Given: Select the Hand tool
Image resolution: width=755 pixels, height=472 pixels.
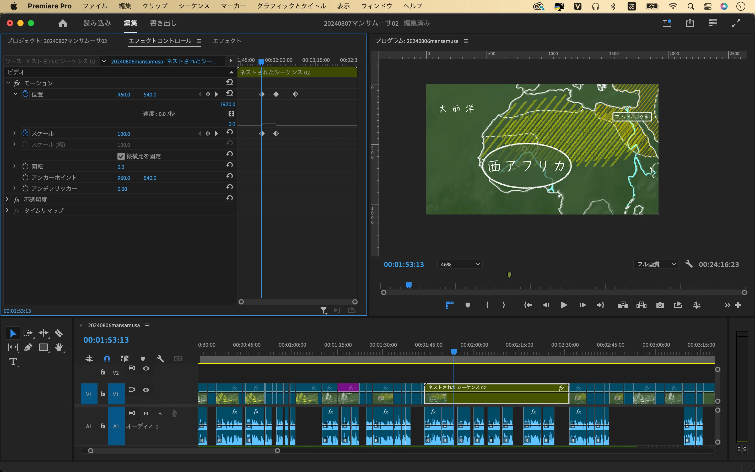Looking at the screenshot, I should [x=59, y=347].
